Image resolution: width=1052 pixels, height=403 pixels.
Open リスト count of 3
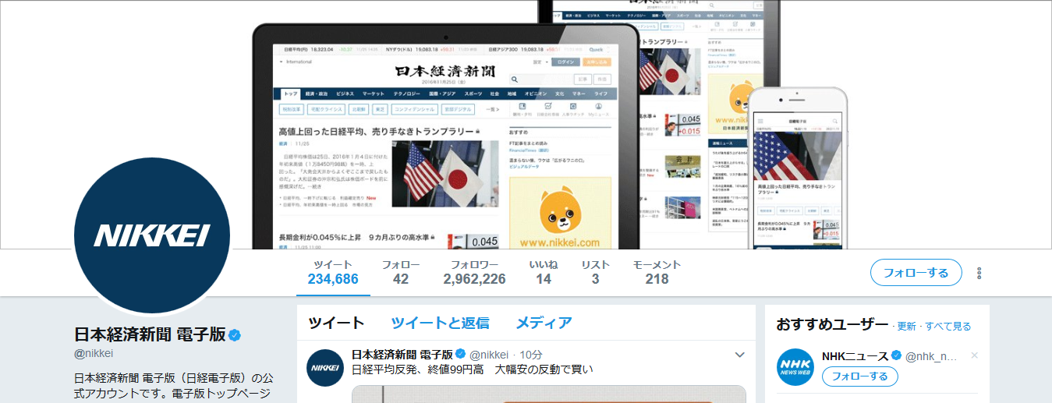(596, 272)
